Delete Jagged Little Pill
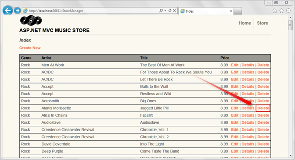This screenshot has height=160, width=295. (263, 108)
